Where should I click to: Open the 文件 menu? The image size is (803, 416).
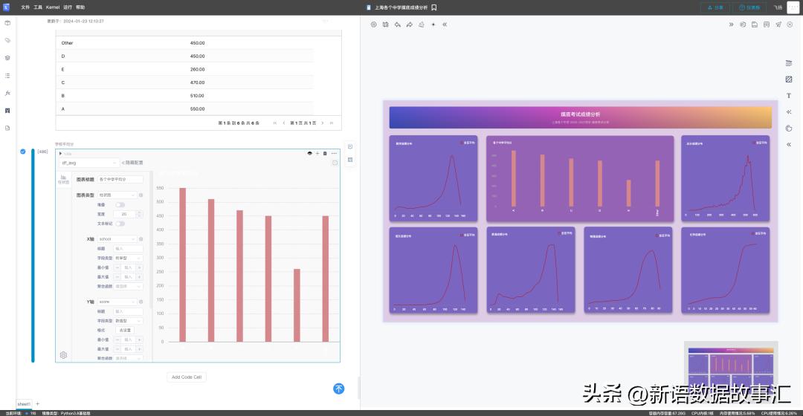25,7
